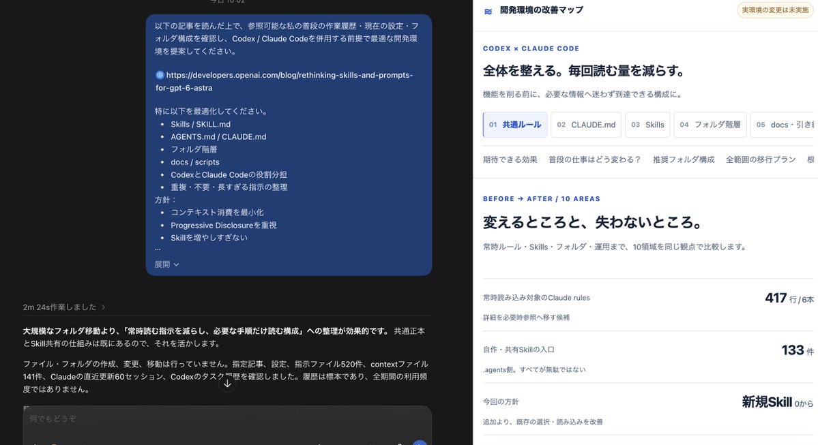The height and width of the screenshot is (445, 818).
Task: Jump to the 全範囲の移行プラン section
Action: [761, 159]
